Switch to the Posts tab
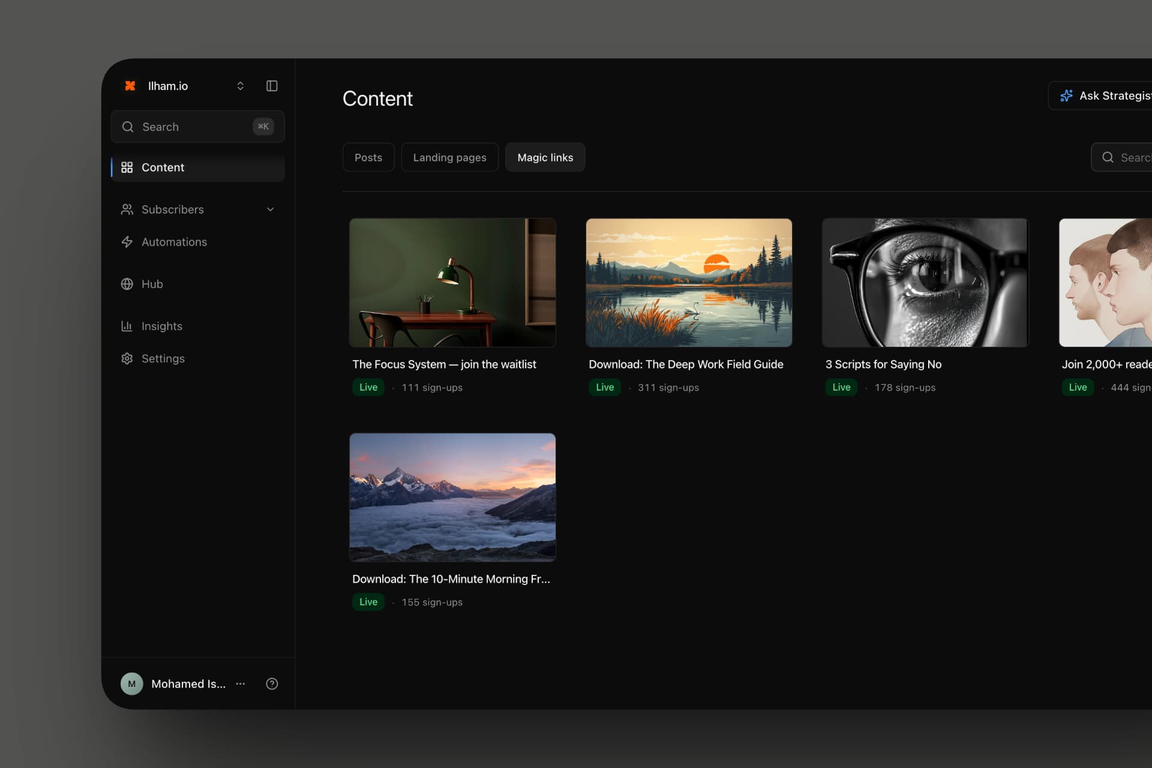 tap(368, 157)
